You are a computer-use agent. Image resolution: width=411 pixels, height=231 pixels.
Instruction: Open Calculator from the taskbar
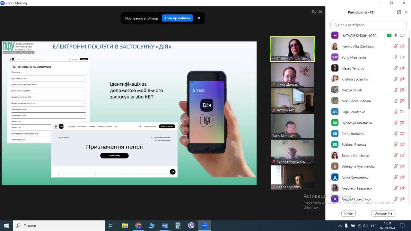click(178, 226)
